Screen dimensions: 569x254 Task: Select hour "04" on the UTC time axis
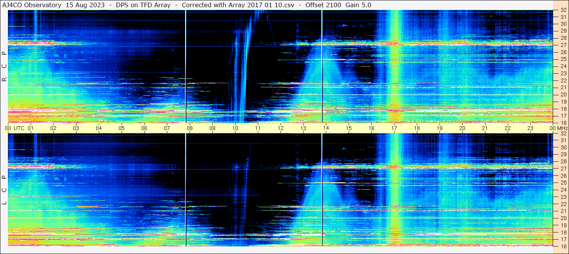click(x=99, y=128)
